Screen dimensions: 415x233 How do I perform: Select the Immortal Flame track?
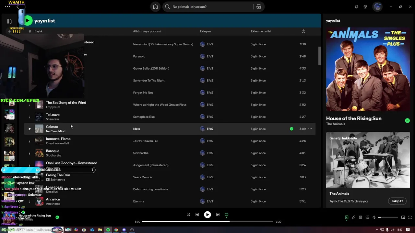point(58,139)
